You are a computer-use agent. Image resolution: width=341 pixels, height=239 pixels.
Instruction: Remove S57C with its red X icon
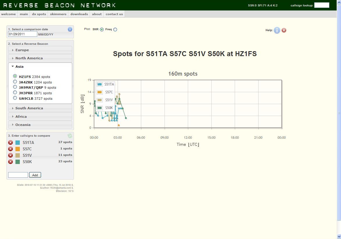pos(10,149)
